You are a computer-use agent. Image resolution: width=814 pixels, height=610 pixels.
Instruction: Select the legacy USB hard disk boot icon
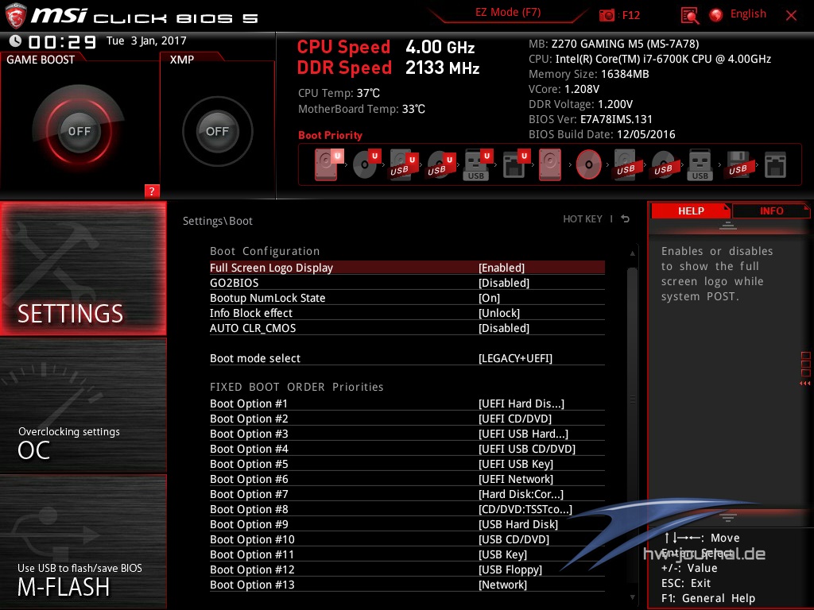(x=626, y=165)
